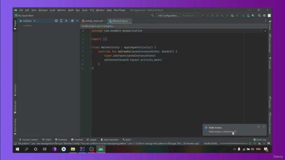Click the green Make Project hammer icon

(152, 16)
